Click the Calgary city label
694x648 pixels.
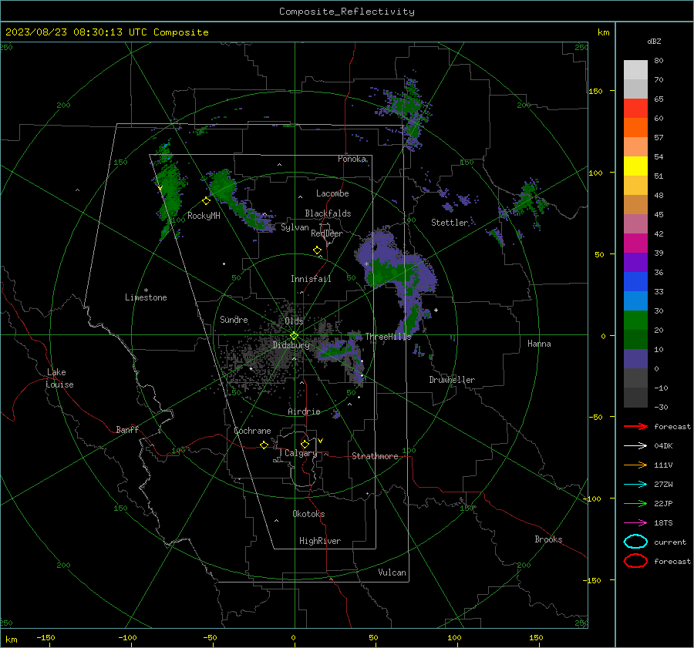(x=301, y=453)
